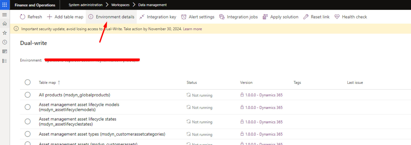Click Not running status of asset types
The width and height of the screenshot is (411, 145).
click(x=202, y=134)
